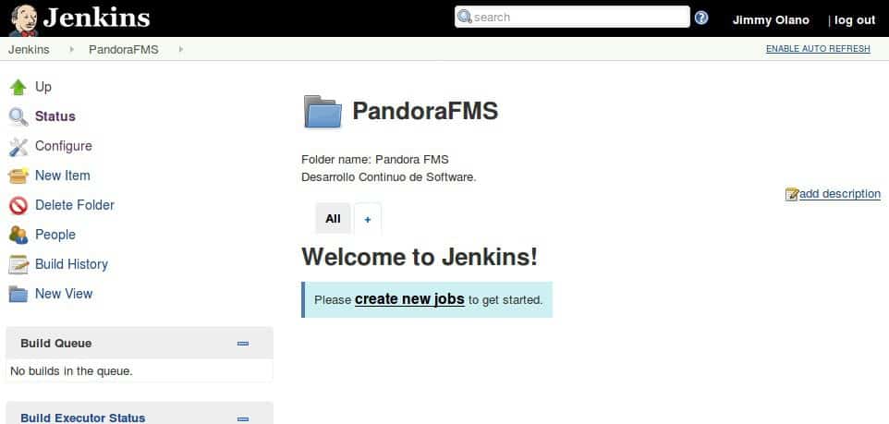Click the Configure tools icon
889x424 pixels.
pyautogui.click(x=18, y=147)
